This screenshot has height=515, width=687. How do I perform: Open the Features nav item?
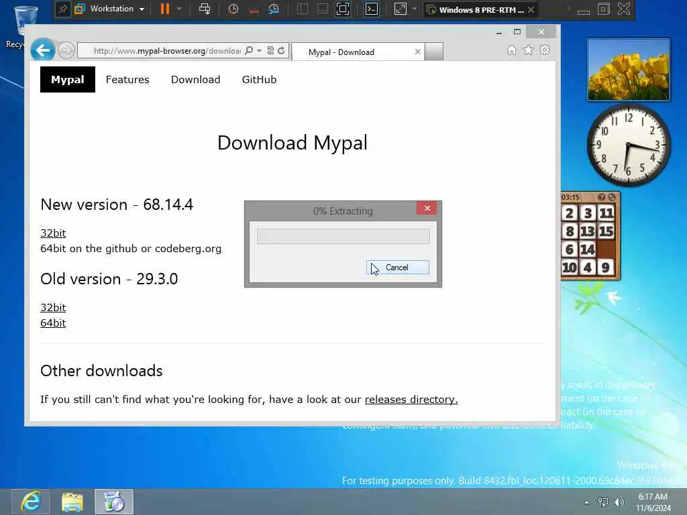pos(127,79)
